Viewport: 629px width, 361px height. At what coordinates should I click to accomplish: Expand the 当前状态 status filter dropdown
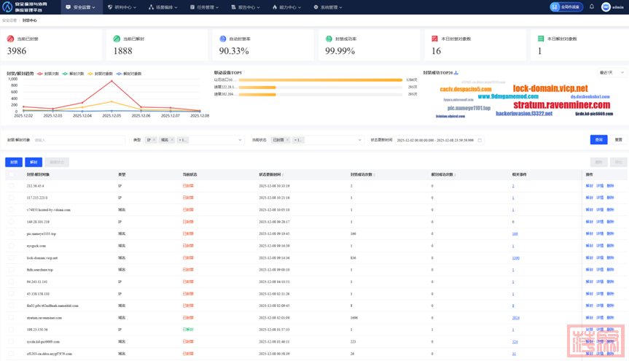click(359, 140)
